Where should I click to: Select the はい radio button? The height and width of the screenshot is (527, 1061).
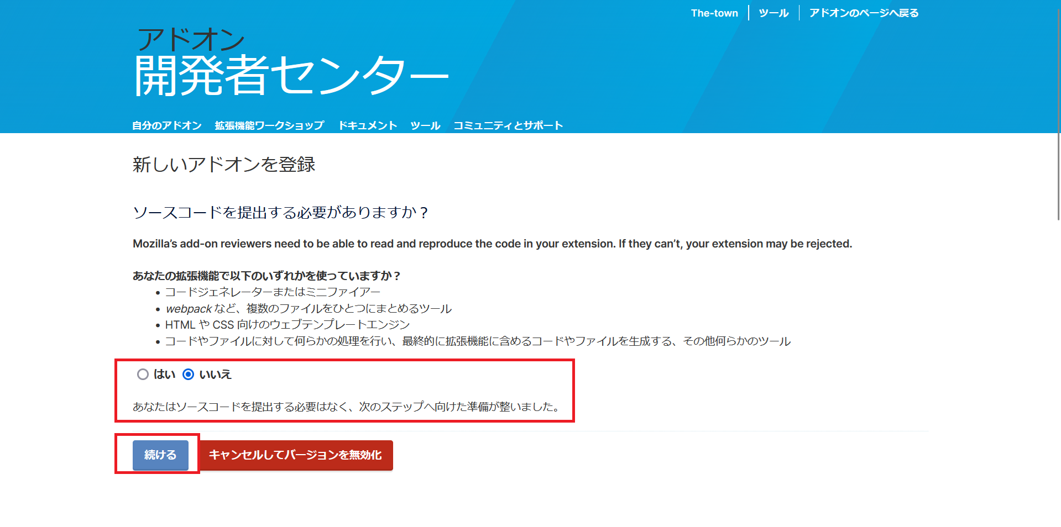143,375
